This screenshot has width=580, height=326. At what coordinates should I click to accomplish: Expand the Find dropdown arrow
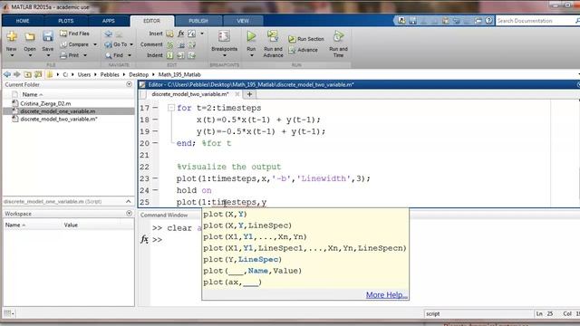[130, 55]
